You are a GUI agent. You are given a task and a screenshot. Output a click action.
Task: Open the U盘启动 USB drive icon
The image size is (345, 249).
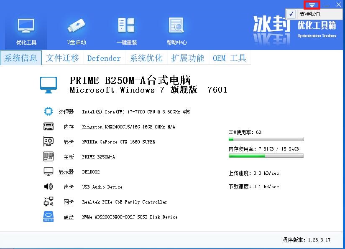77,26
